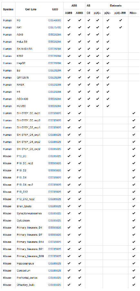This screenshot has width=140, height=291.
Task: Open the GEO link for Primary_Neurons_D14
Action: click(x=54, y=242)
